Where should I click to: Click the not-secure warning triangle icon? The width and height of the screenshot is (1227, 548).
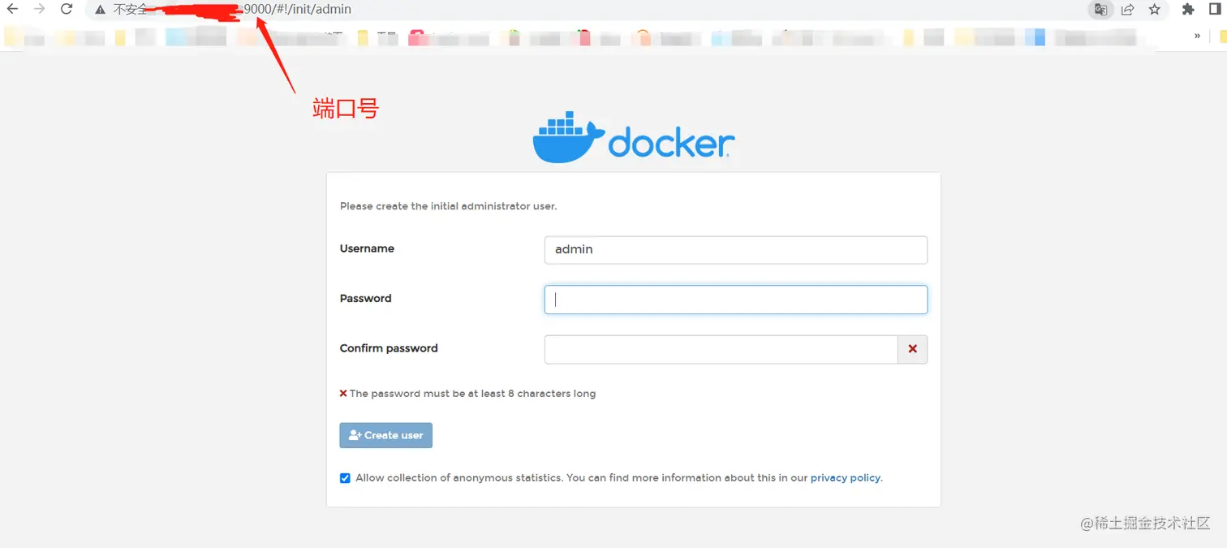(100, 10)
